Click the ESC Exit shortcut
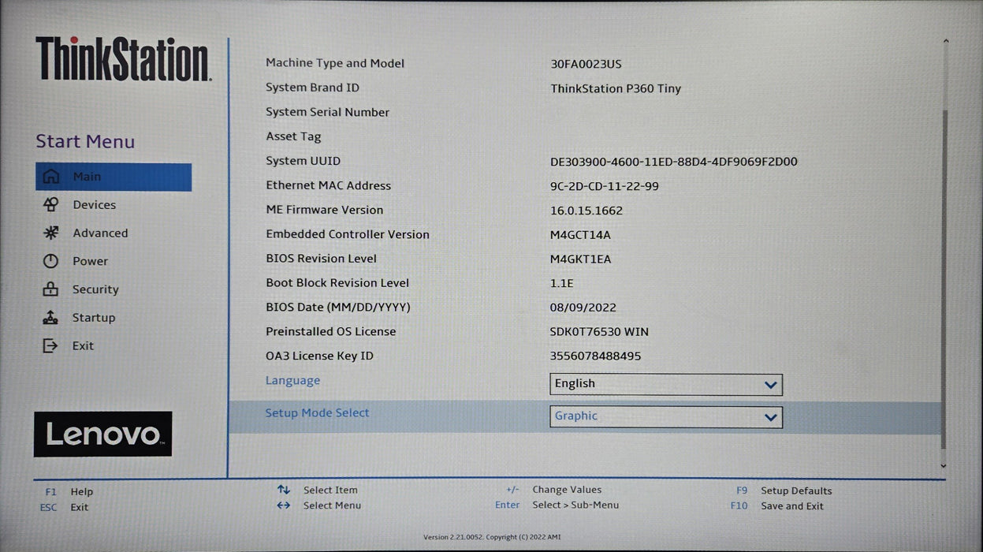 [65, 507]
